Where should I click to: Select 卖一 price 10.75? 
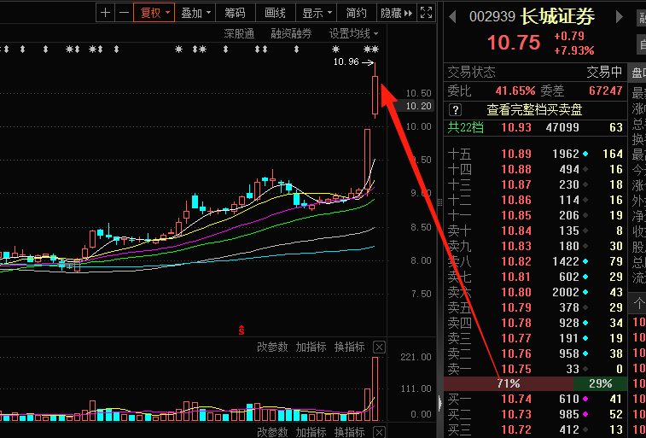[516, 369]
